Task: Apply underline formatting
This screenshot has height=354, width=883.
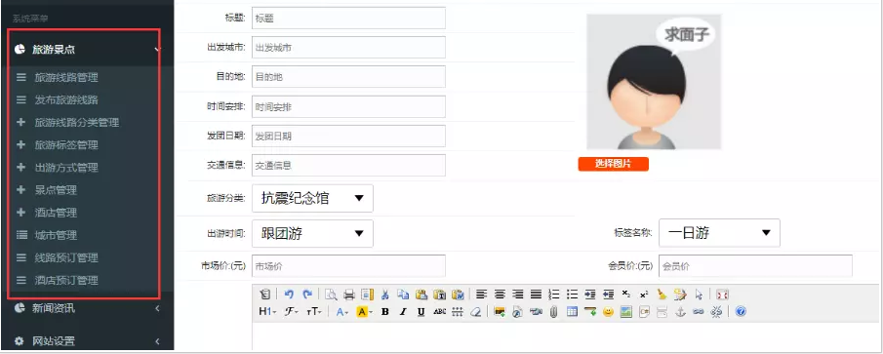Action: click(x=421, y=311)
